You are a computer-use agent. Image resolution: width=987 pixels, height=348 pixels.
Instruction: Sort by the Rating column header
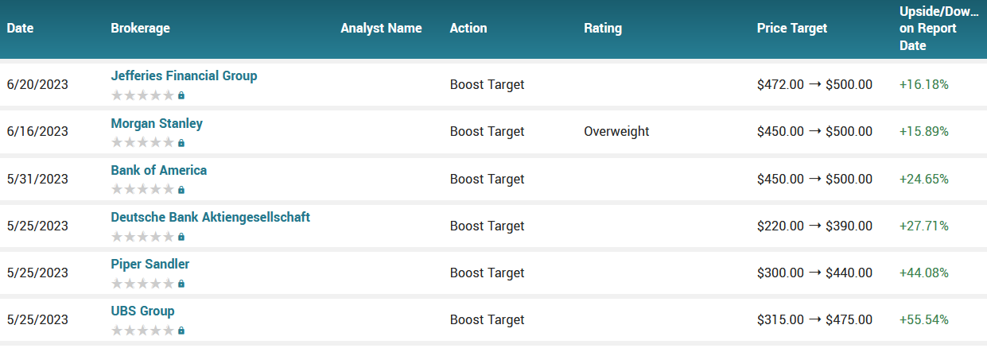point(603,29)
